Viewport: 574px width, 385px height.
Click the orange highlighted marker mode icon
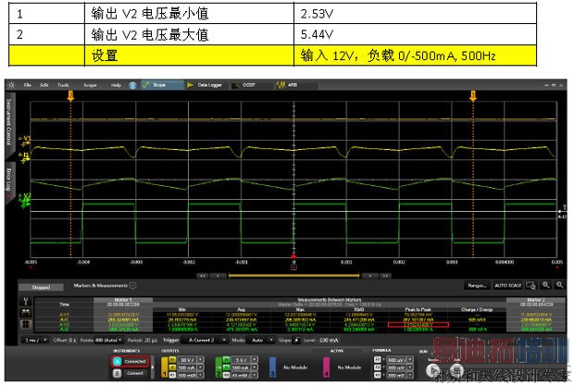coord(26,324)
